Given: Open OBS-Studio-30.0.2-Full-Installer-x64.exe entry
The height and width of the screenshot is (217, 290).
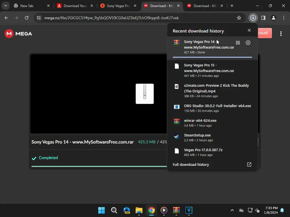Looking at the screenshot, I should click(x=212, y=108).
